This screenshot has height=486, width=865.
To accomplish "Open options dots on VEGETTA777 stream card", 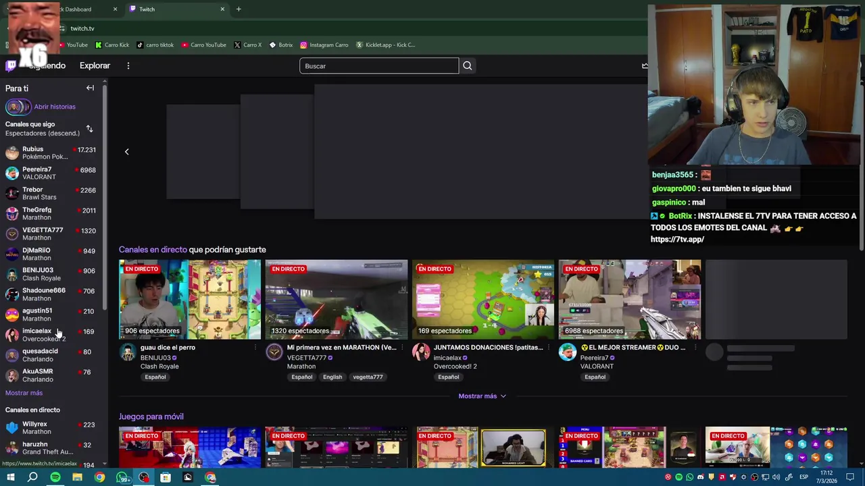I will tap(401, 348).
